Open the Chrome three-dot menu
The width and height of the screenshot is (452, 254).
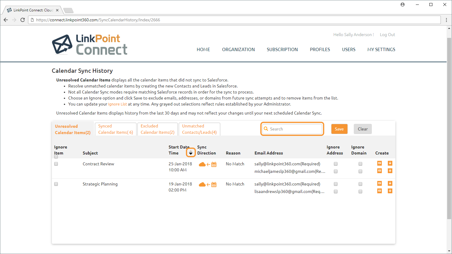pyautogui.click(x=447, y=20)
